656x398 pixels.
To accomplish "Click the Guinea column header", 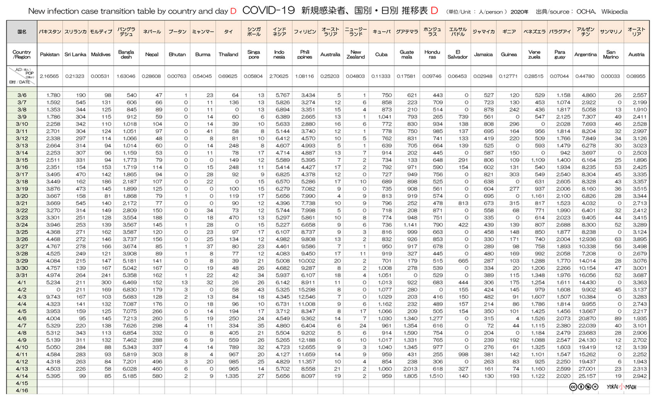I will coord(508,55).
